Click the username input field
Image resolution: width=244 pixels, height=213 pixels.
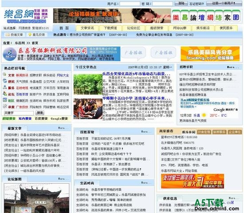click(130, 4)
